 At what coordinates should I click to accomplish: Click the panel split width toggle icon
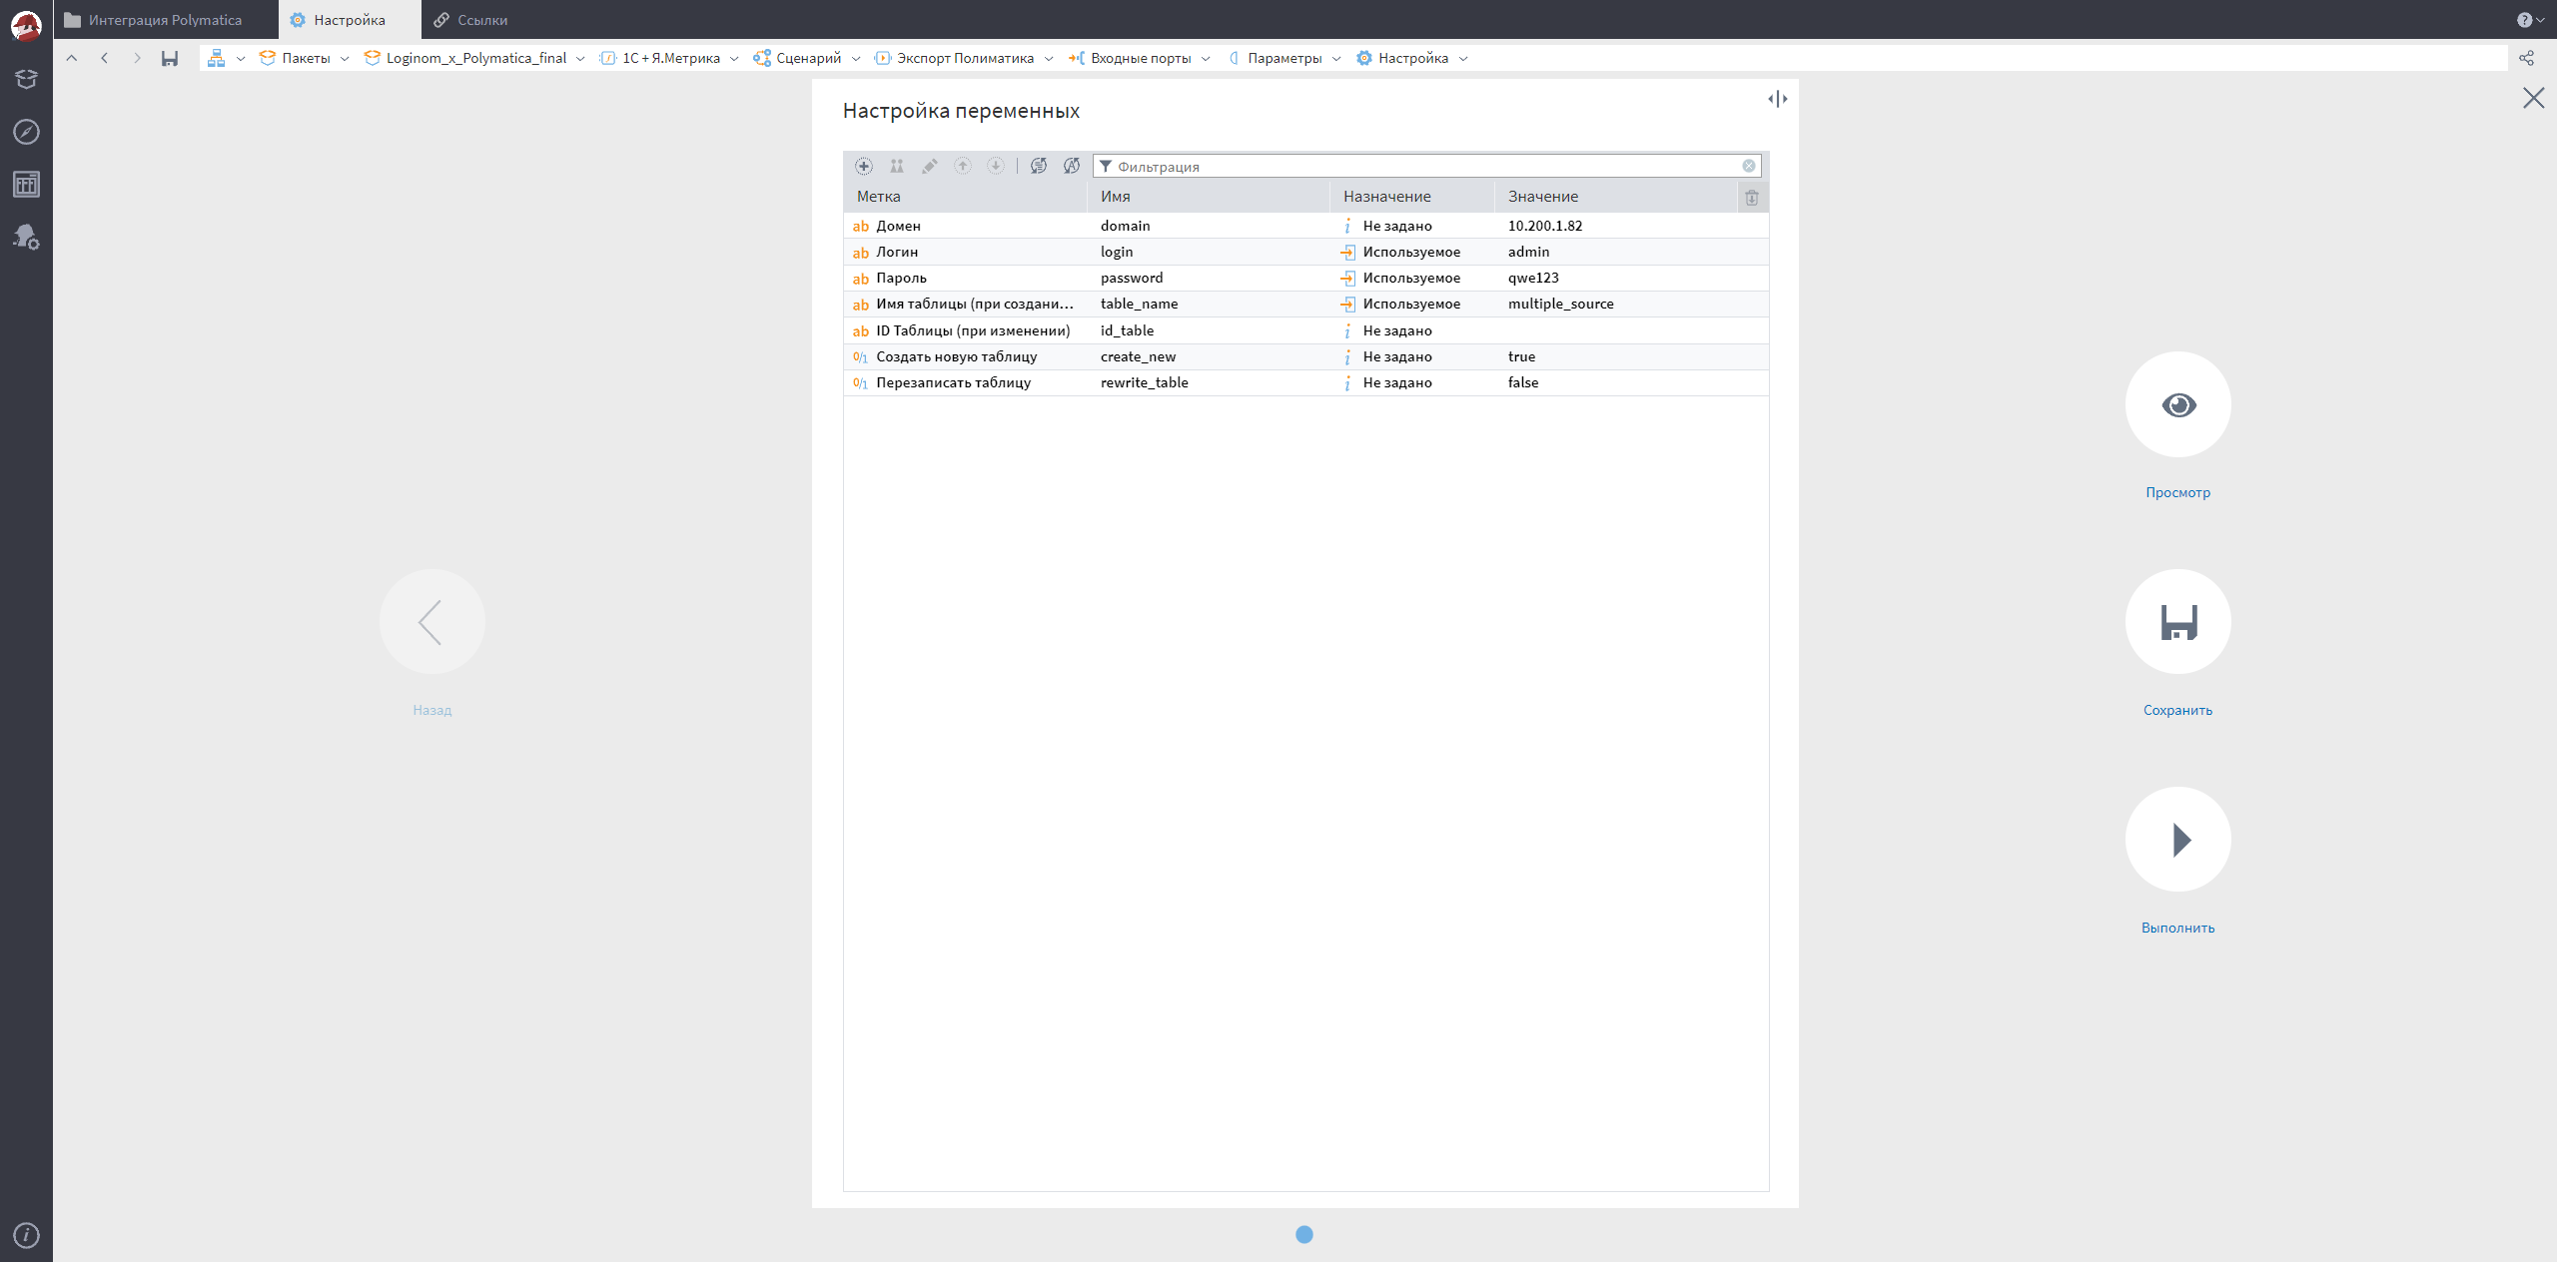1778,99
